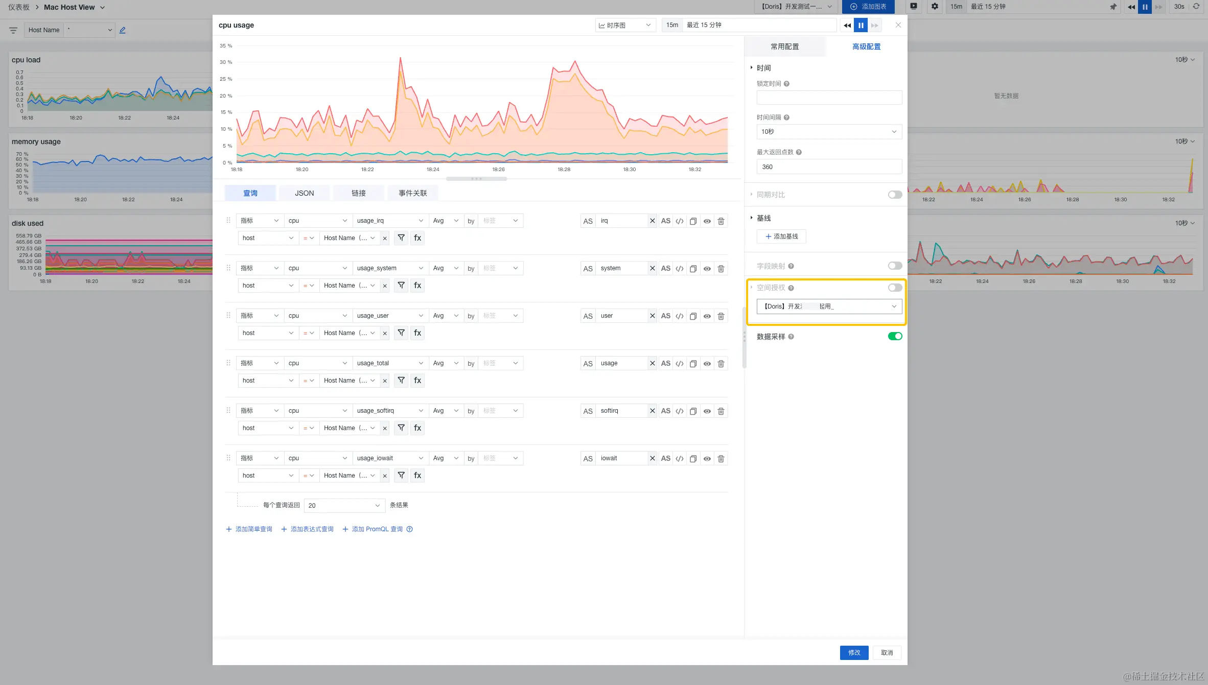Edit the Host Name variable pencil icon
The image size is (1208, 685).
tap(123, 30)
